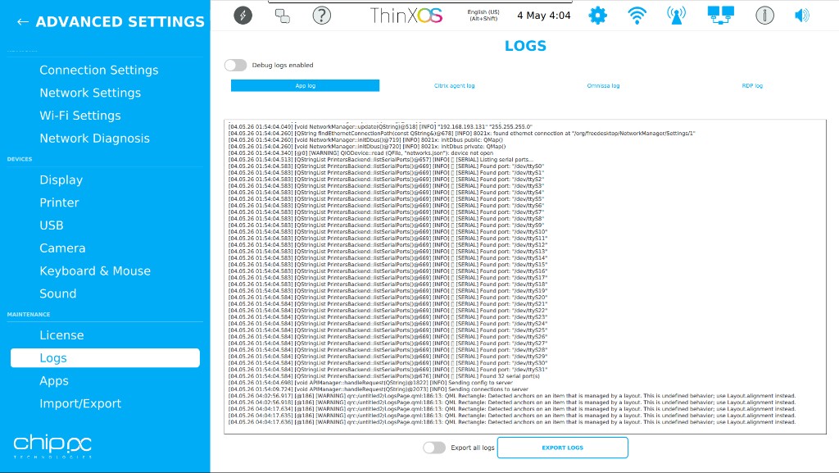Click the DEVICES section header

pos(20,160)
